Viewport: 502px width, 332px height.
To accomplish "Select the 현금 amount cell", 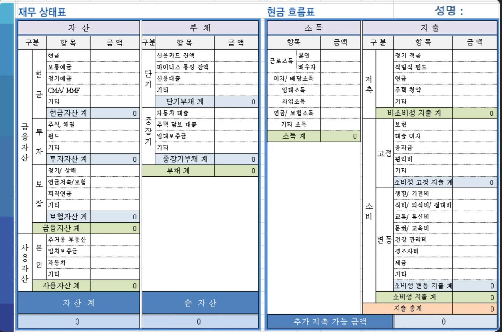I will click(x=115, y=55).
